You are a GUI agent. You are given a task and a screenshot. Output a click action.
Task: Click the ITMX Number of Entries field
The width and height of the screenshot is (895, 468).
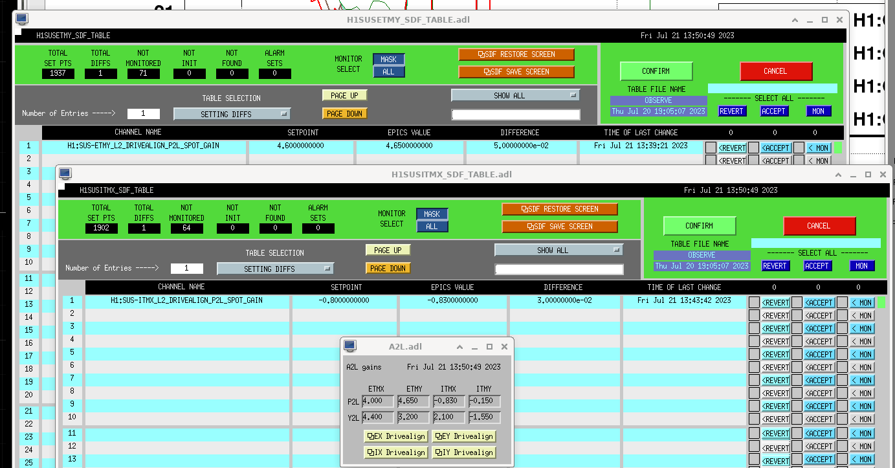click(187, 269)
